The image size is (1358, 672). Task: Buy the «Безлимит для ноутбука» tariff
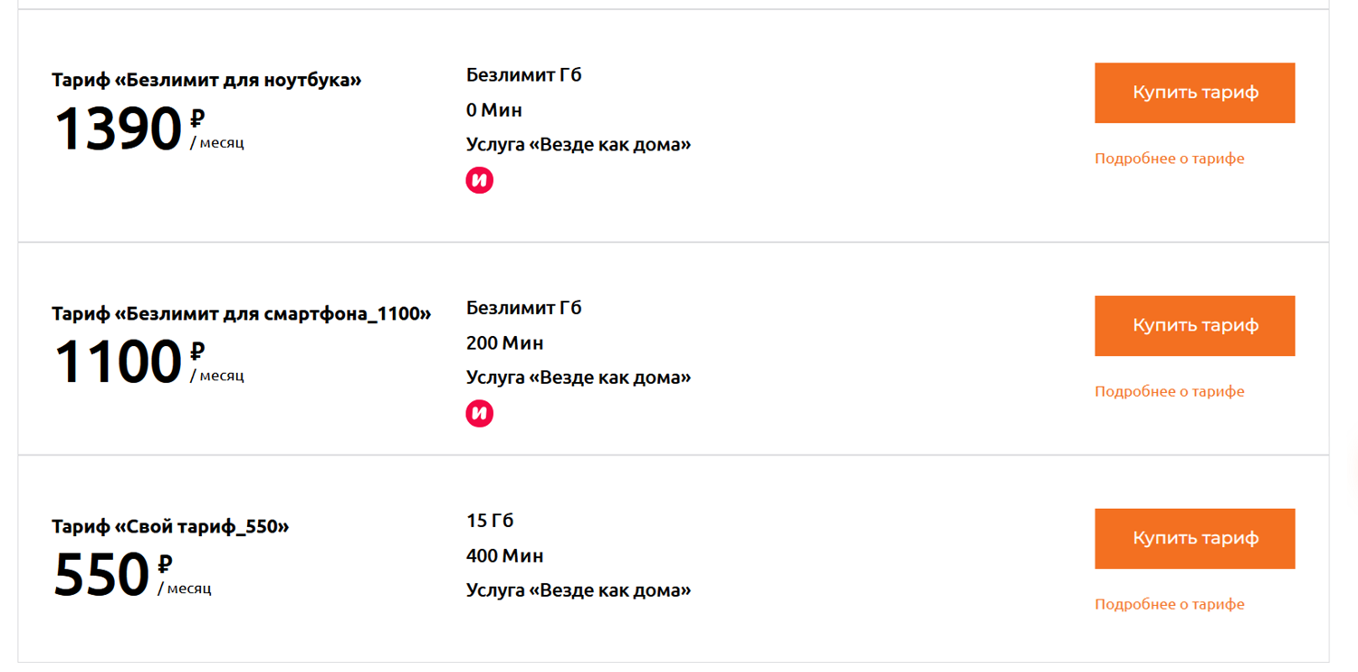tap(1194, 92)
